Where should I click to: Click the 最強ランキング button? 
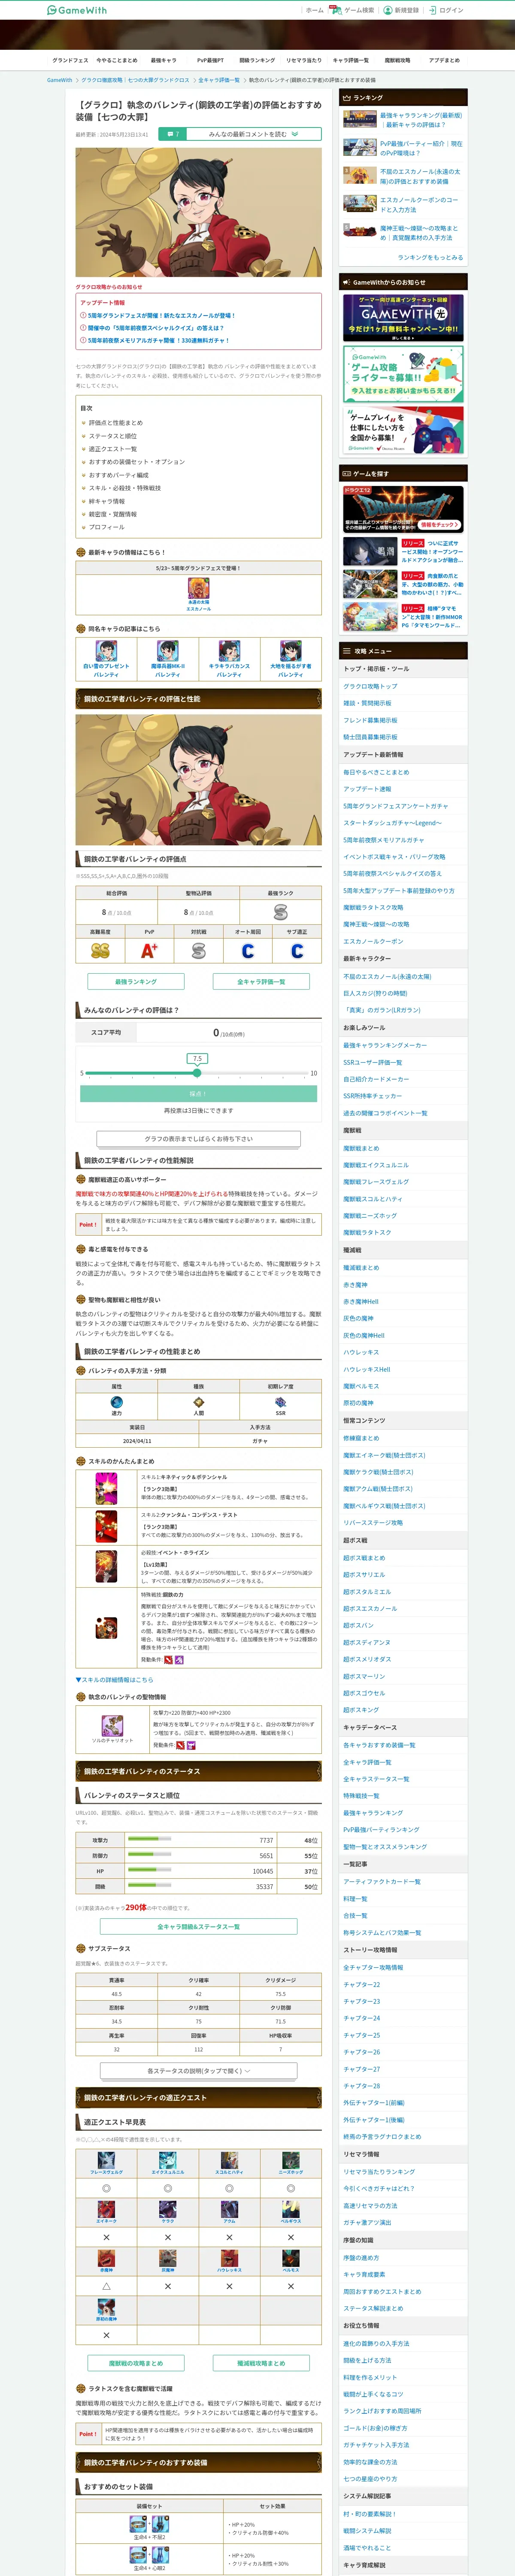[136, 982]
